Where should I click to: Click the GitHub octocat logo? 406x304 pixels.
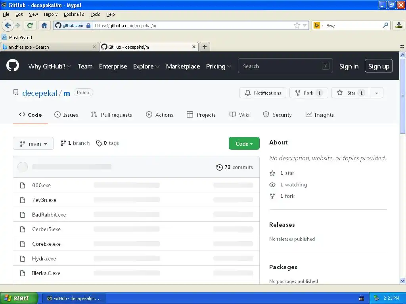(x=13, y=65)
